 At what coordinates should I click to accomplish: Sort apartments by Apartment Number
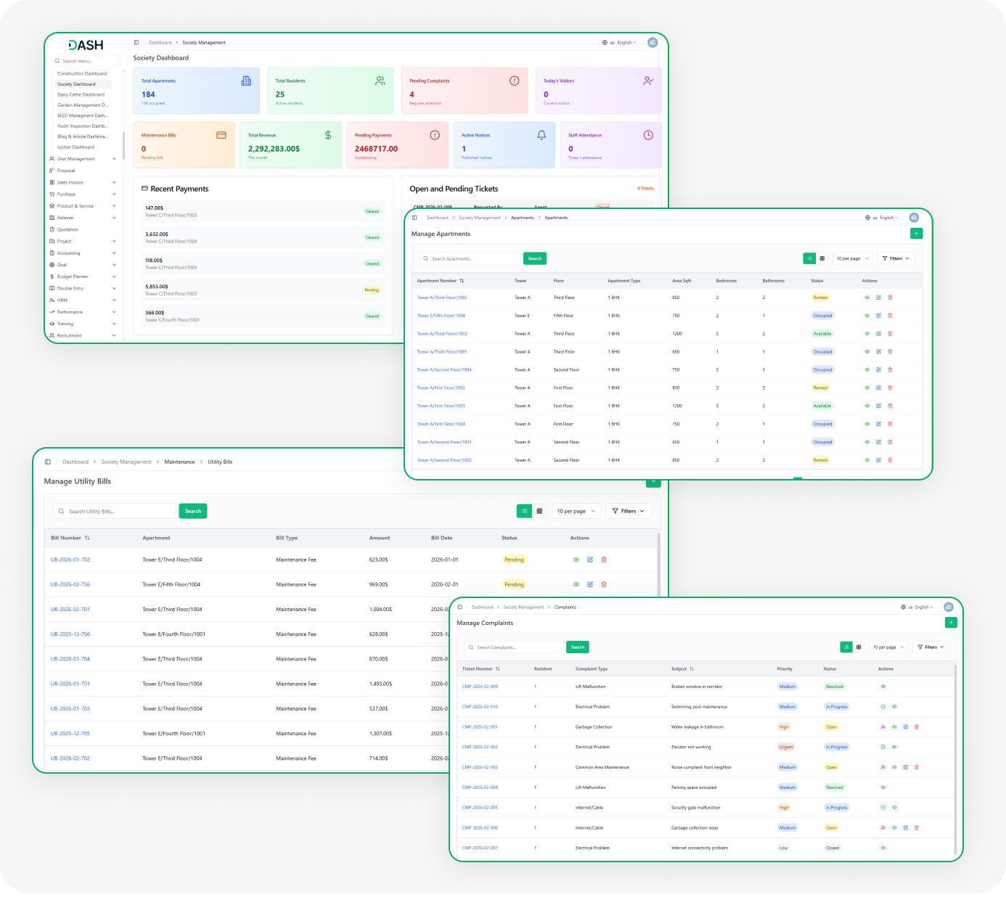[x=441, y=281]
